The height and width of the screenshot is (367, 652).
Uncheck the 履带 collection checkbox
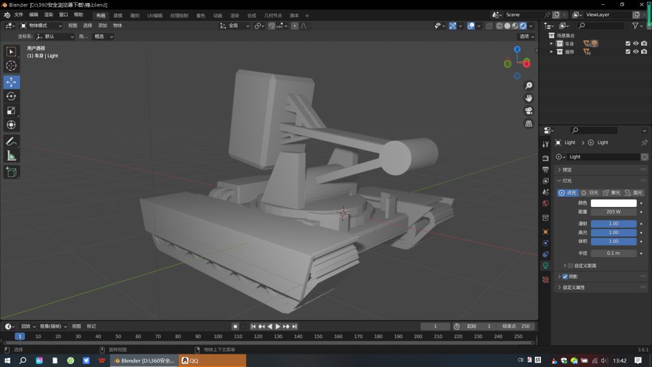click(x=628, y=51)
